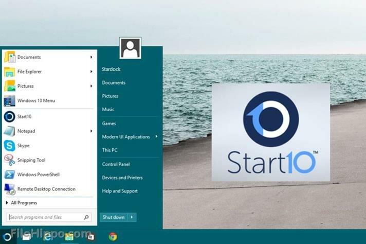Expand the Notepad jump list arrow

coord(91,131)
